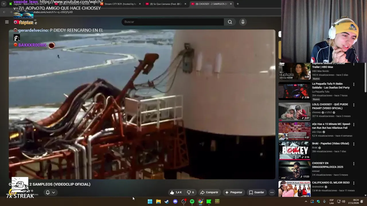
Task: Switch to the LOLO CONSIGUE 2 NOVIAS tab
Action: [74, 4]
